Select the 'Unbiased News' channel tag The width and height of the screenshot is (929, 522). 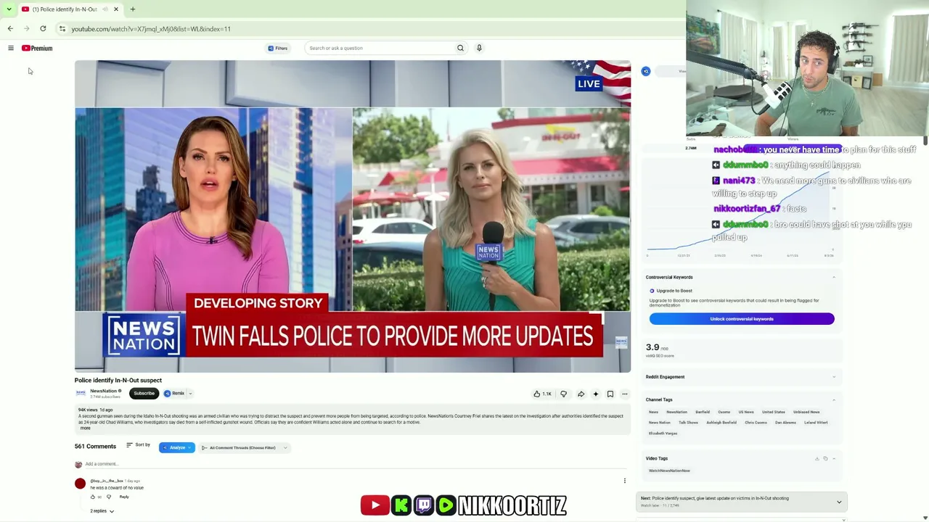[x=806, y=412]
